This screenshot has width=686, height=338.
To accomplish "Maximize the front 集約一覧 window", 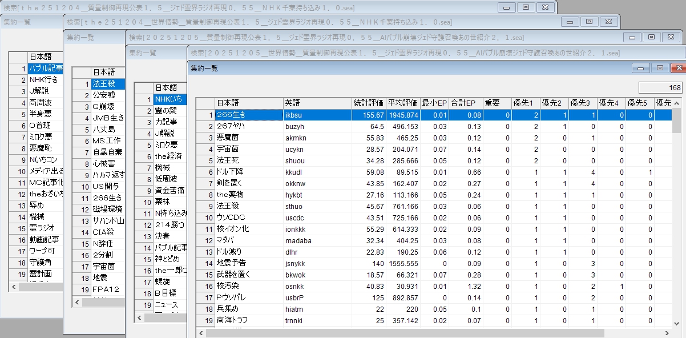I will coord(659,67).
